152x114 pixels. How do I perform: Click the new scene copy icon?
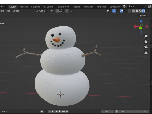149,6
